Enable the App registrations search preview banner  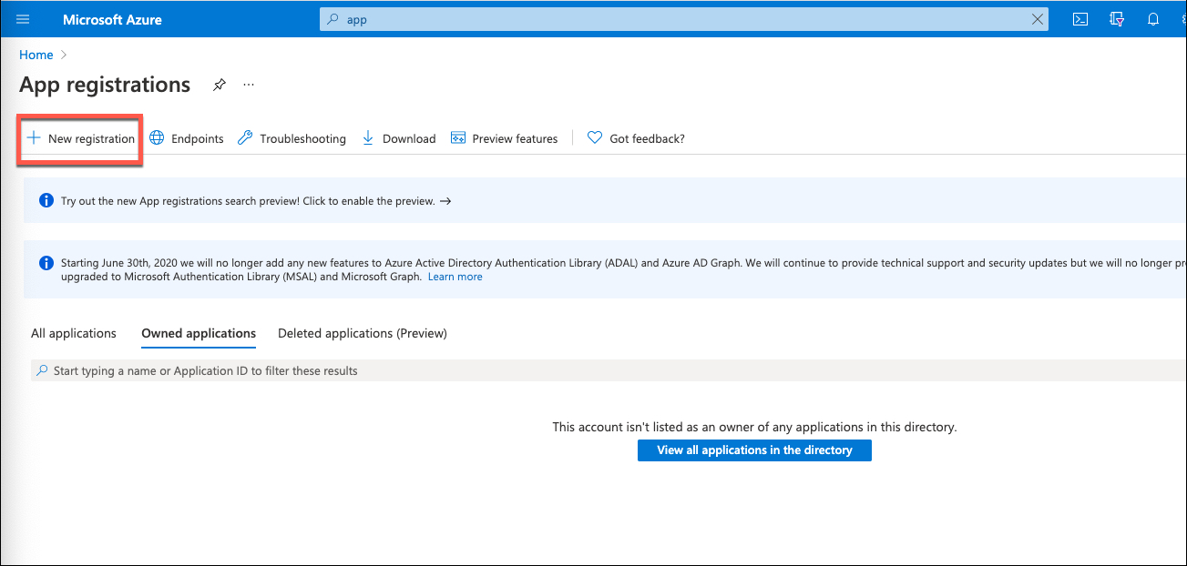click(x=605, y=201)
